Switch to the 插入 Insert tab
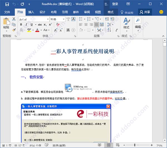The image size is (167, 148). [x=31, y=12]
